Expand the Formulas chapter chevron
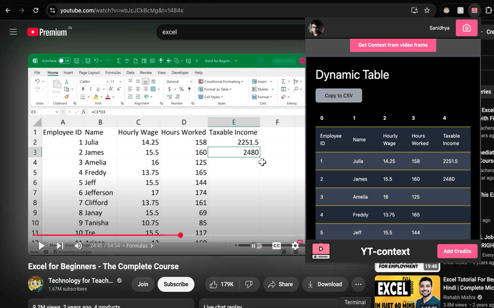This screenshot has width=494, height=308. [152, 246]
